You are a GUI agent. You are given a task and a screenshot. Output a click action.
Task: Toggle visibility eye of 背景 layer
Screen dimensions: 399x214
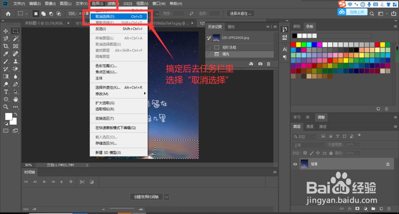coord(295,164)
